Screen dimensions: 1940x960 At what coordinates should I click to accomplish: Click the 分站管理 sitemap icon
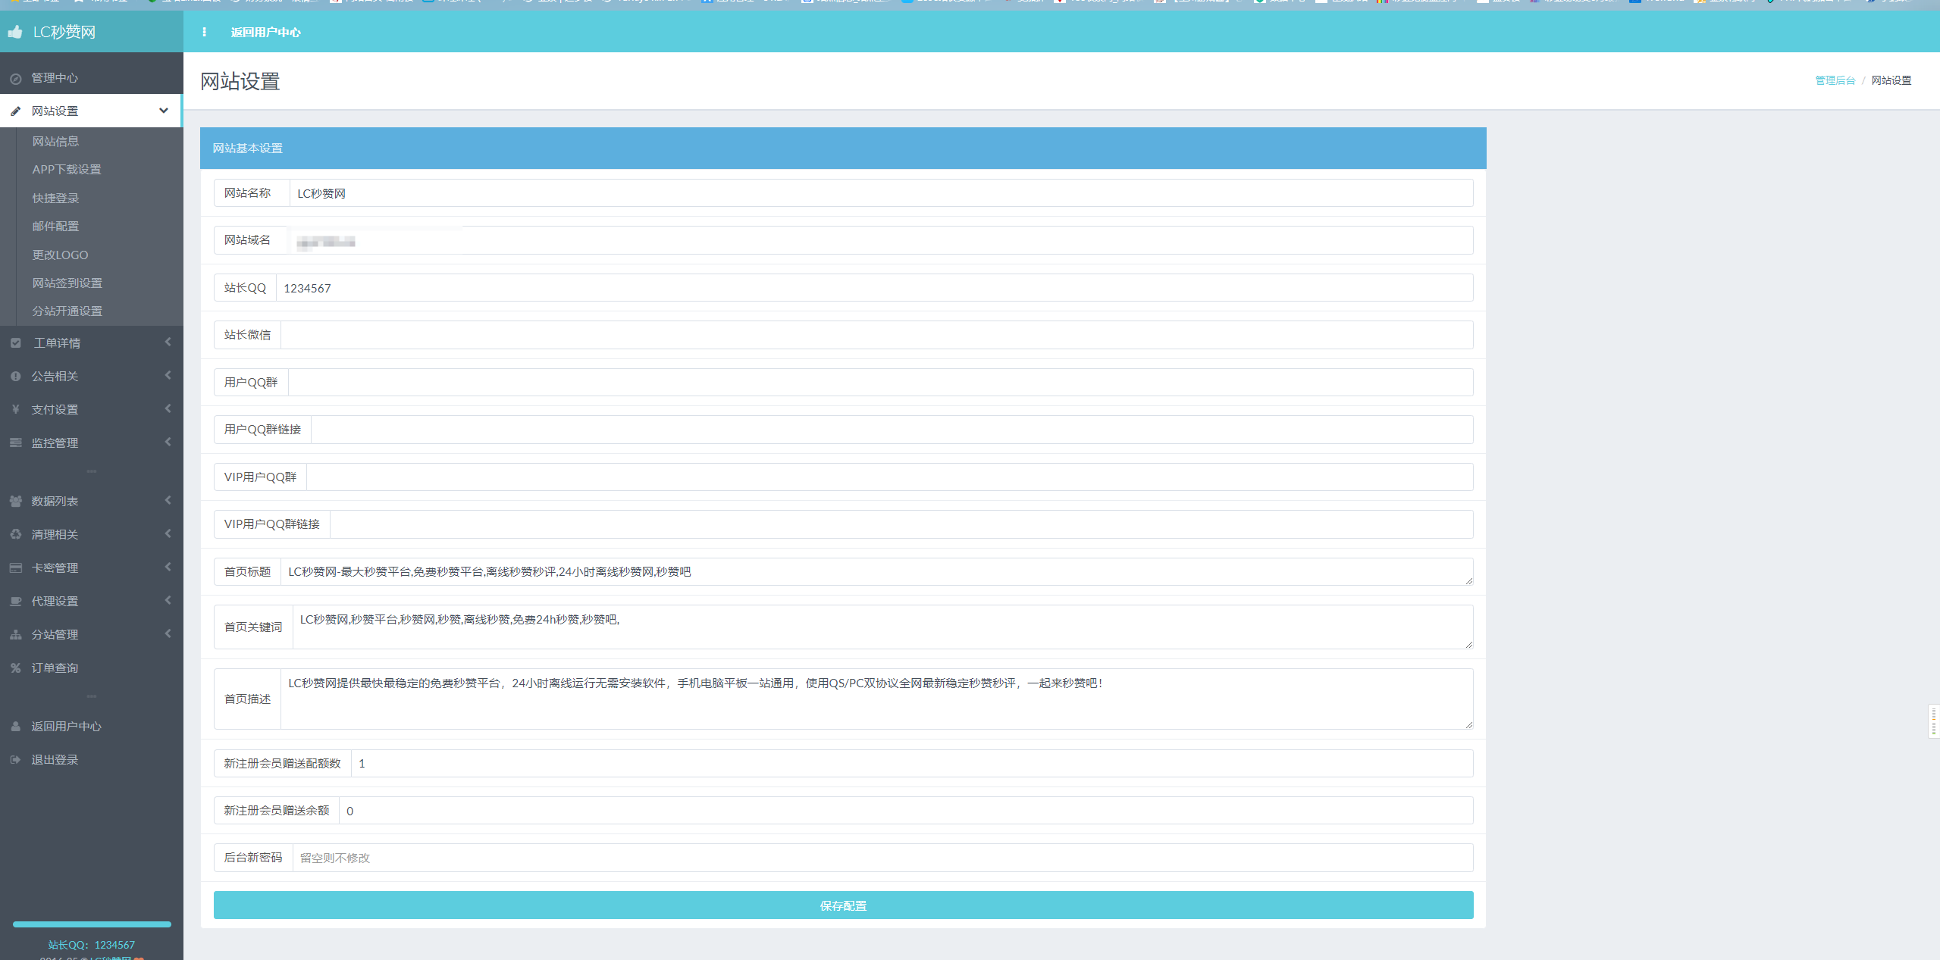click(15, 635)
